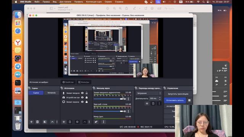Add a new scene with the plus icon in Сцены panel
The image size is (244, 137).
tap(31, 122)
